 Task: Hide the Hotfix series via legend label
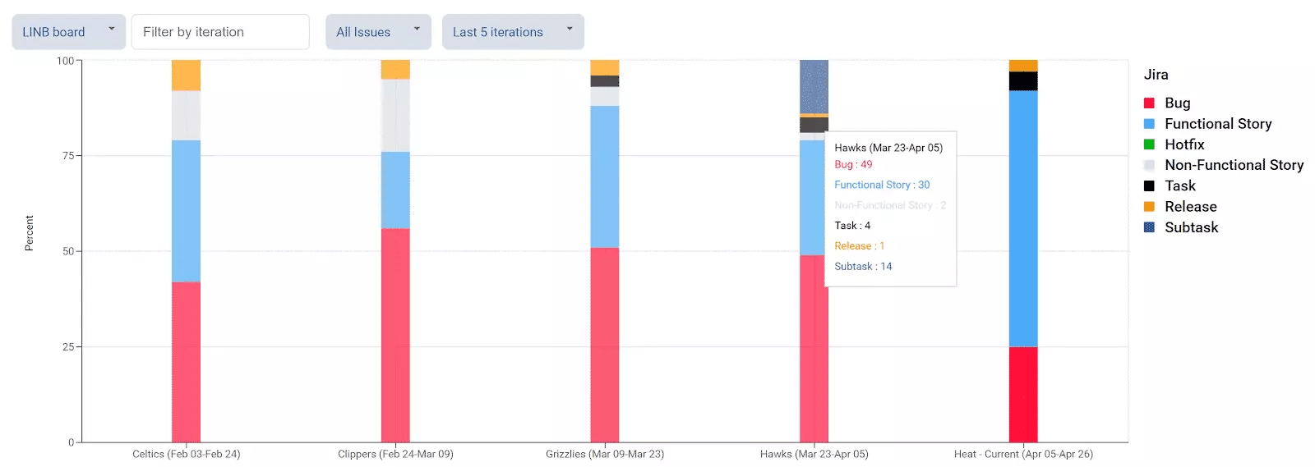[1184, 144]
